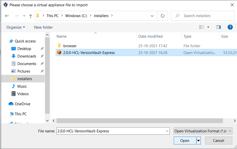The height and width of the screenshot is (149, 237).
Task: Go back with the left arrow
Action: [7, 16]
